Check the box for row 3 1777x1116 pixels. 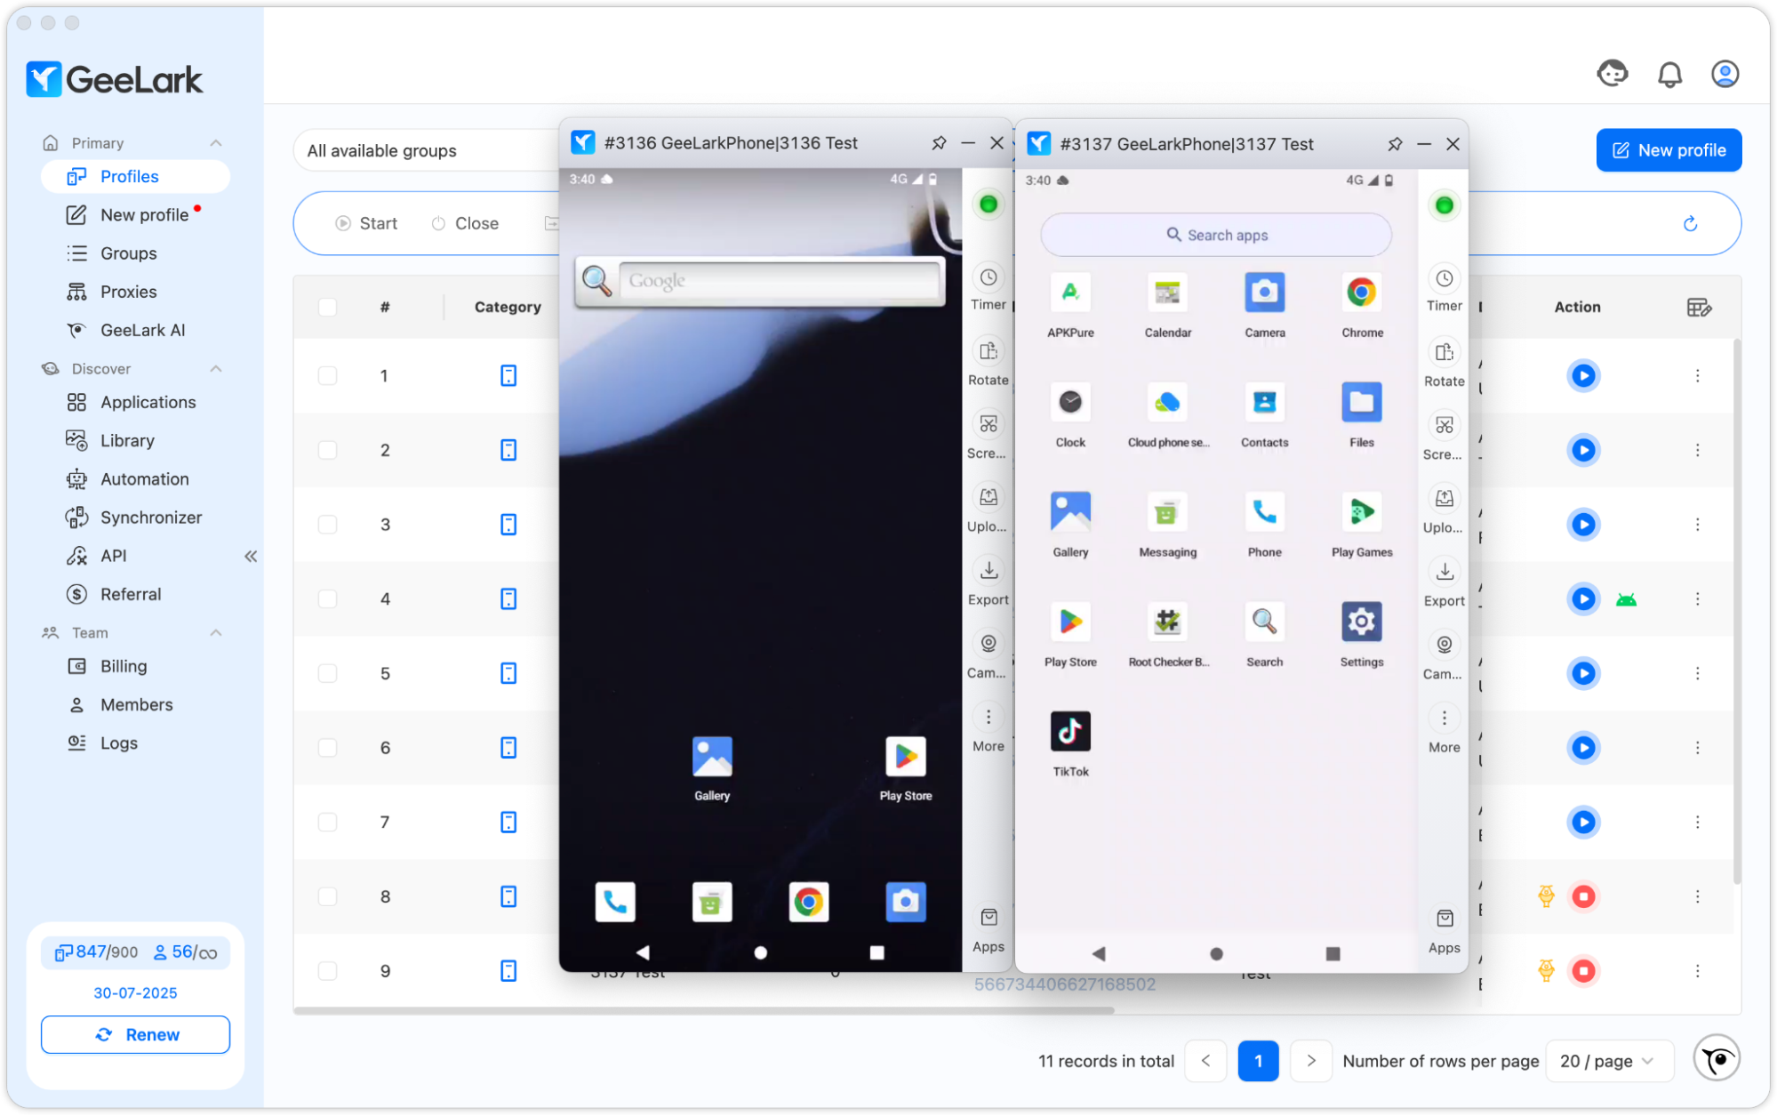[327, 525]
